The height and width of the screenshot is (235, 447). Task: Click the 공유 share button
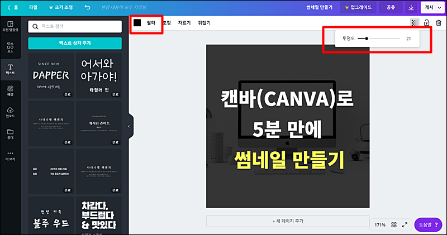point(391,7)
